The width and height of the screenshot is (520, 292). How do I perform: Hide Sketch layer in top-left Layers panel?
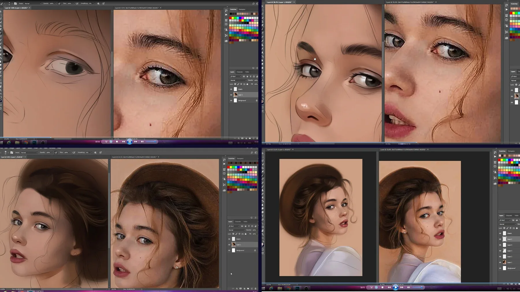click(x=231, y=89)
